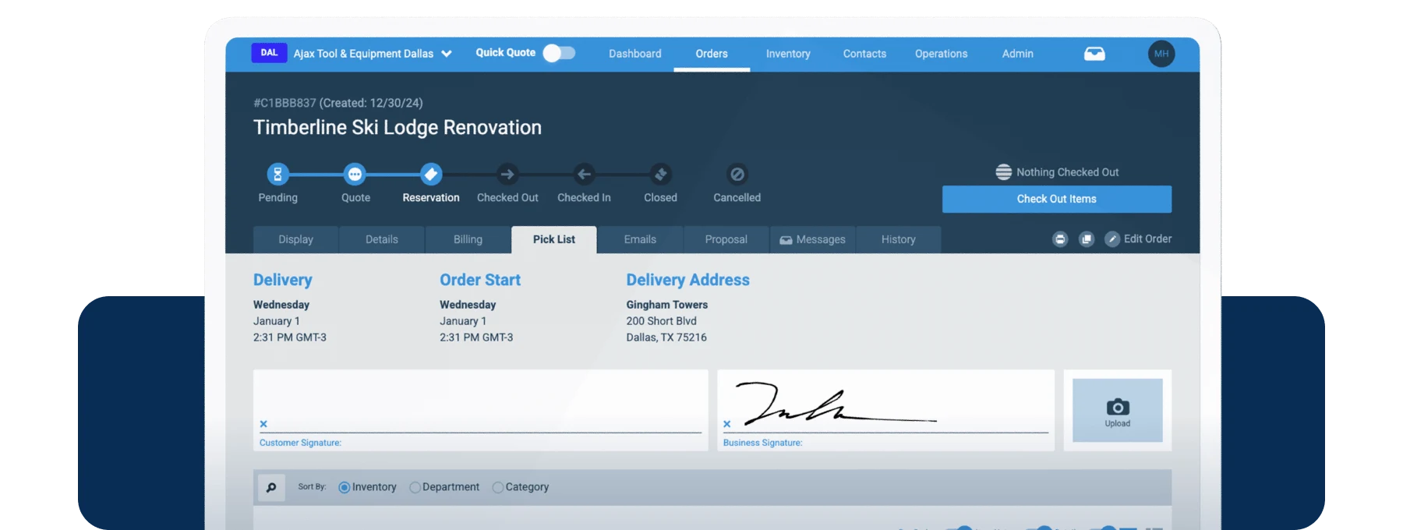
Task: Select the Inventory sort radio button
Action: [x=345, y=487]
